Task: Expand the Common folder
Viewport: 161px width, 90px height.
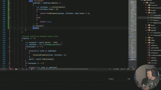Action: coord(146,5)
